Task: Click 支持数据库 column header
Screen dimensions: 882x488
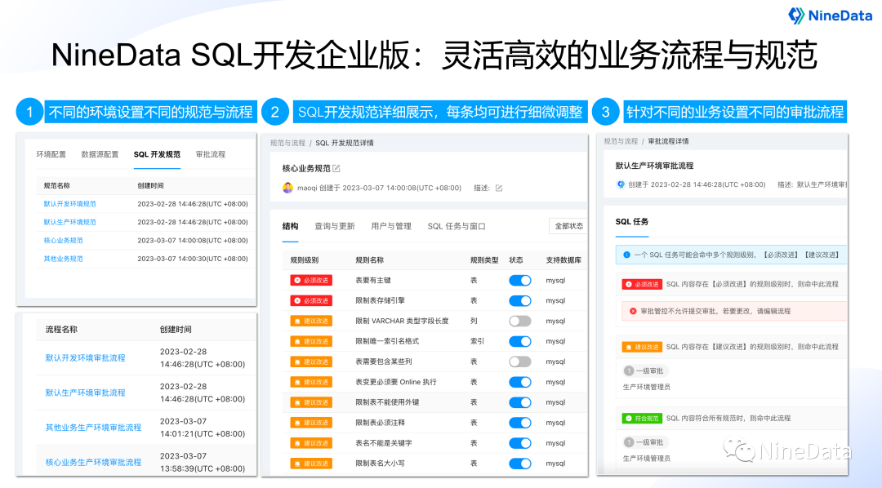Action: coord(563,260)
